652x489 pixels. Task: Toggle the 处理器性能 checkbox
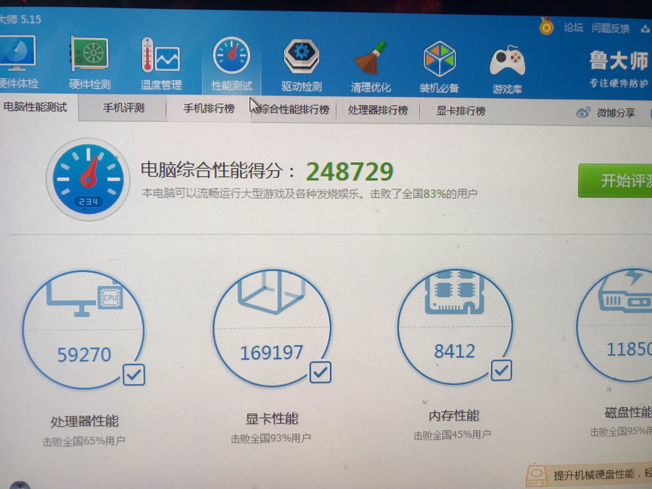pos(134,375)
